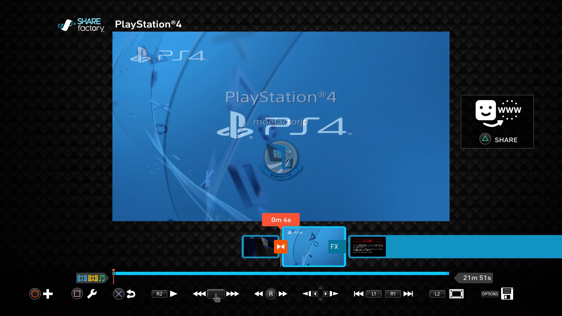
Task: Click the orange transition marker between clips
Action: coord(280,247)
